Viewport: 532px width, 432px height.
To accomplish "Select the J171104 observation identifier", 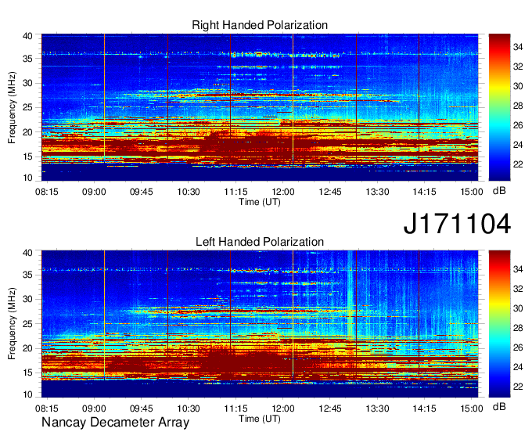I will [x=457, y=224].
